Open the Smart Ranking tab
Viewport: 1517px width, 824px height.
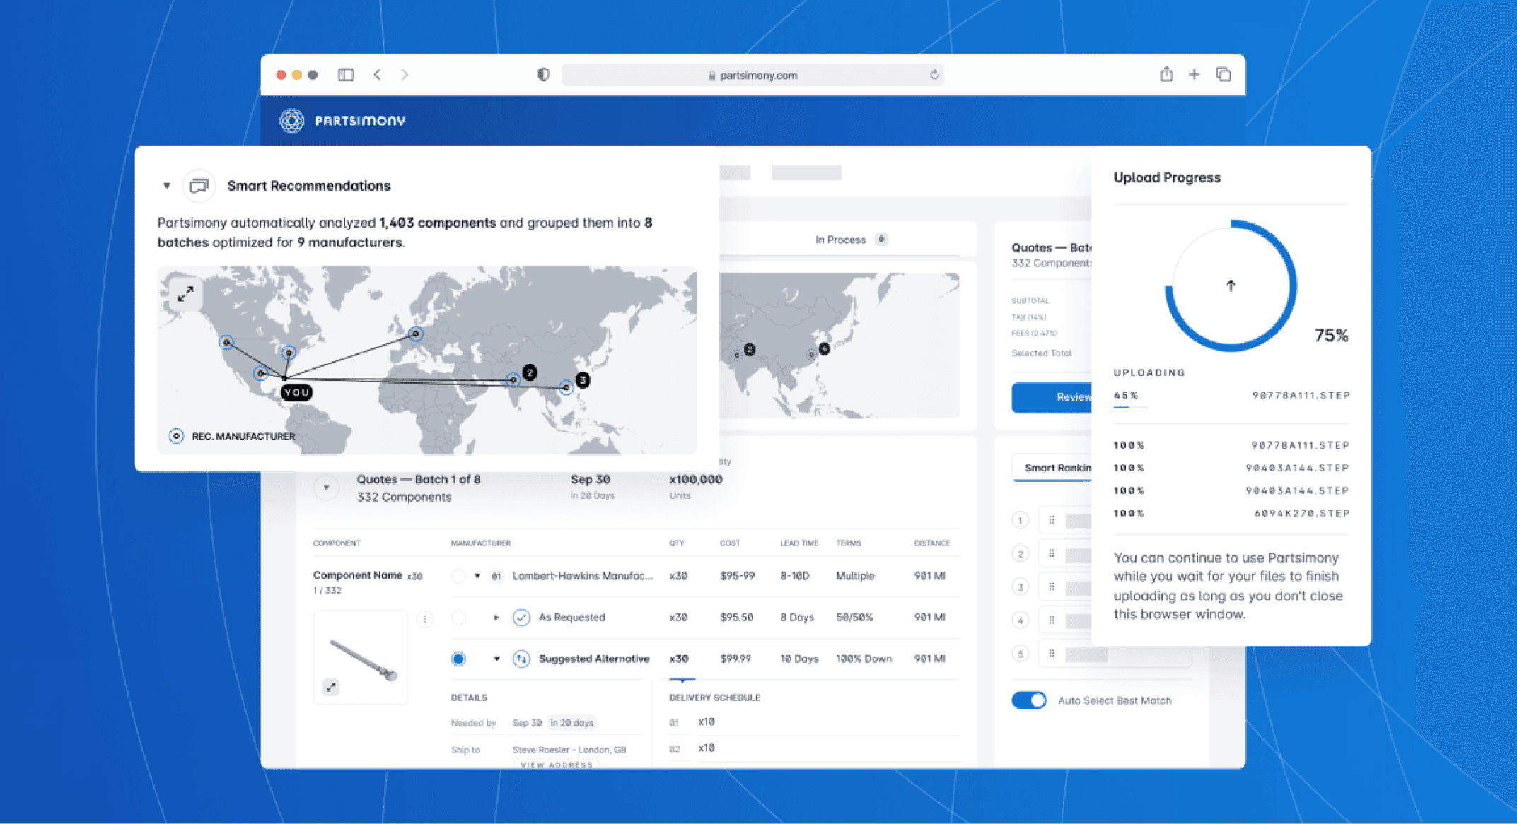tap(1056, 468)
